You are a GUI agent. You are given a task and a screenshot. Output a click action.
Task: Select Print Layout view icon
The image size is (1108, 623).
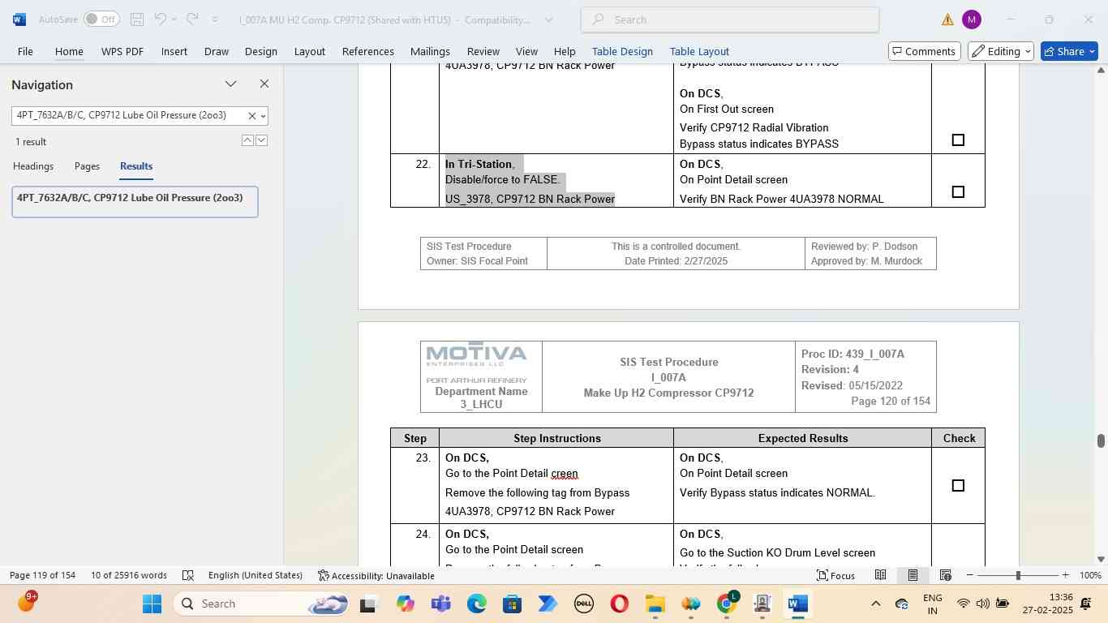[x=913, y=575]
